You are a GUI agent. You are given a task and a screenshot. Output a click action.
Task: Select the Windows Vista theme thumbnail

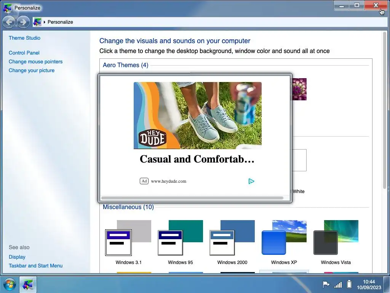[x=336, y=237]
